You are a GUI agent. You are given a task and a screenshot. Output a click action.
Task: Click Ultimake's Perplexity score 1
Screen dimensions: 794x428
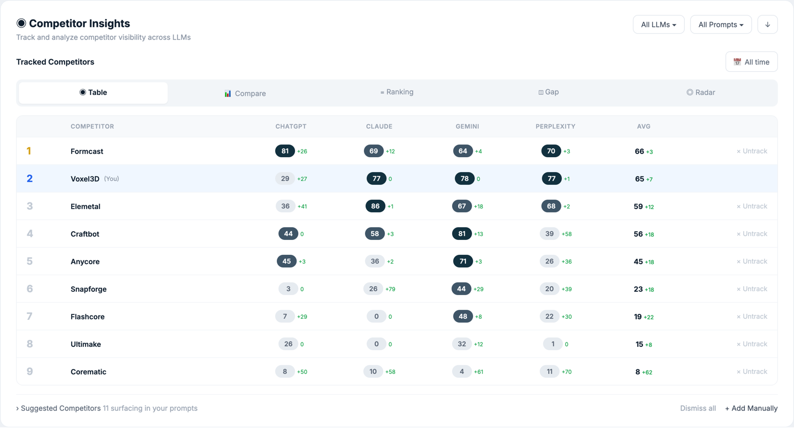coord(553,344)
